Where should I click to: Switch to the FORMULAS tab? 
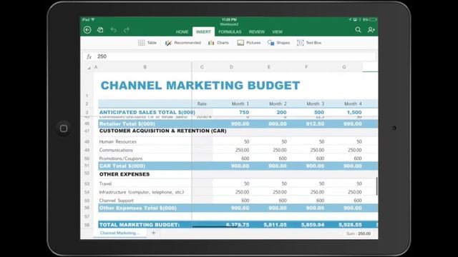coord(230,31)
